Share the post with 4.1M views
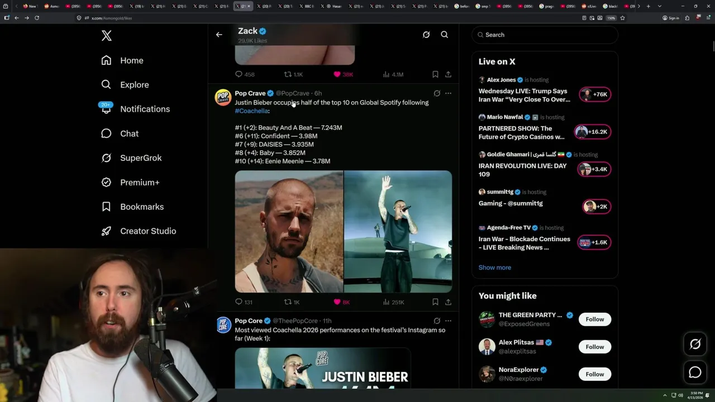 tap(448, 74)
